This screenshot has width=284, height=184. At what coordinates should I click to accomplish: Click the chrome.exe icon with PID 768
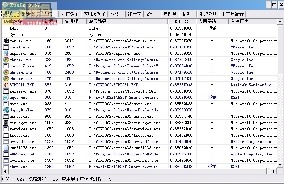coord(6,72)
